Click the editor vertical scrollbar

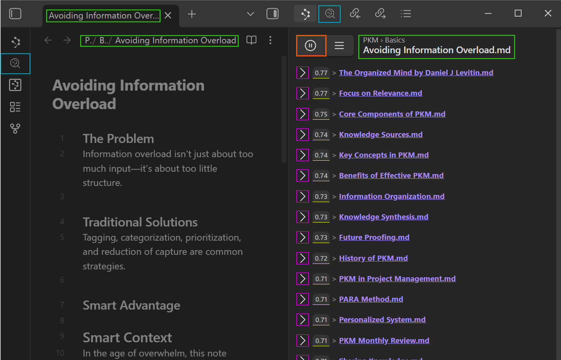pos(283,109)
